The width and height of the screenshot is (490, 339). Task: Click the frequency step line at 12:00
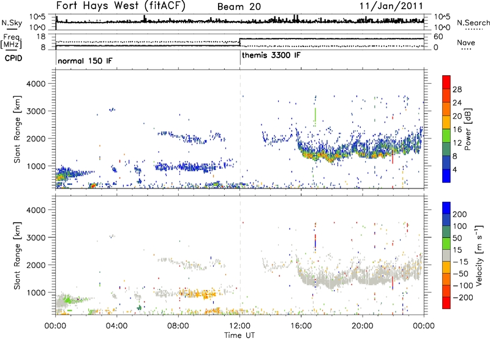click(239, 42)
